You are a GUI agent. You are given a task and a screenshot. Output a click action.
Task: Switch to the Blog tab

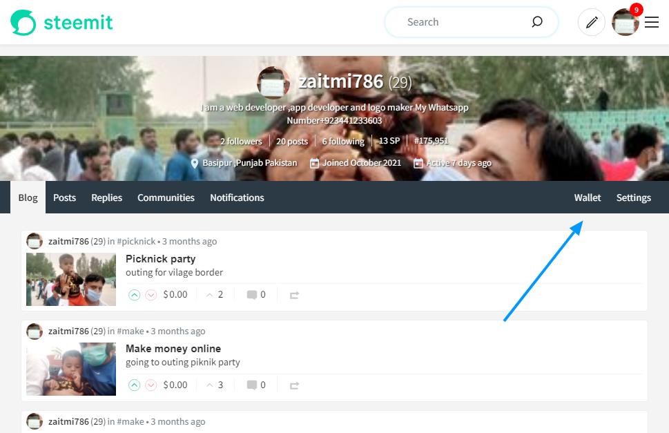point(28,198)
